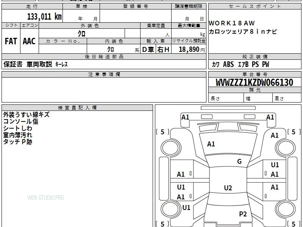Click the 外装色 header
Viewport: 303px width, 227px height.
(90, 25)
